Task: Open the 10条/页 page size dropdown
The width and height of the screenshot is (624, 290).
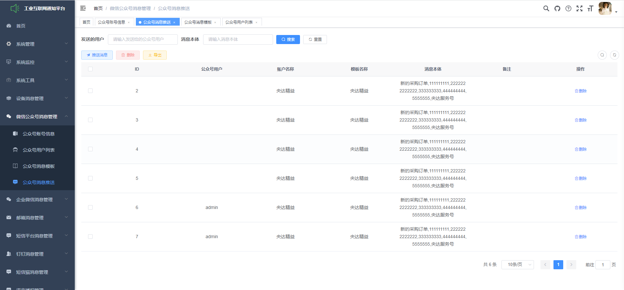Action: tap(518, 265)
